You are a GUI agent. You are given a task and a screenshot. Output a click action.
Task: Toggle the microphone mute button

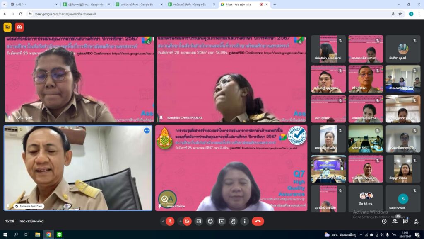pyautogui.click(x=170, y=221)
